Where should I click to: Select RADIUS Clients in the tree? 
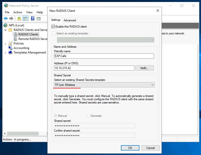28,34
